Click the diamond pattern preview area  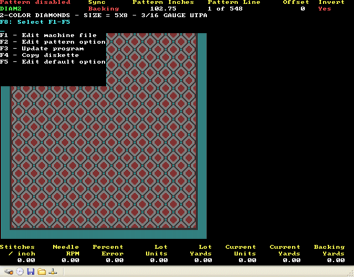pyautogui.click(x=103, y=136)
